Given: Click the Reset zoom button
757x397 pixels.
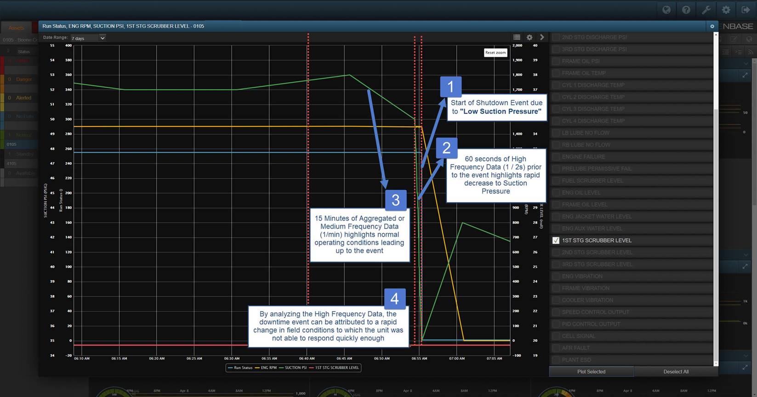Looking at the screenshot, I should pos(495,52).
